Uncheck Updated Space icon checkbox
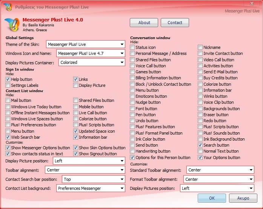This screenshot has width=263, height=209. tap(75, 131)
